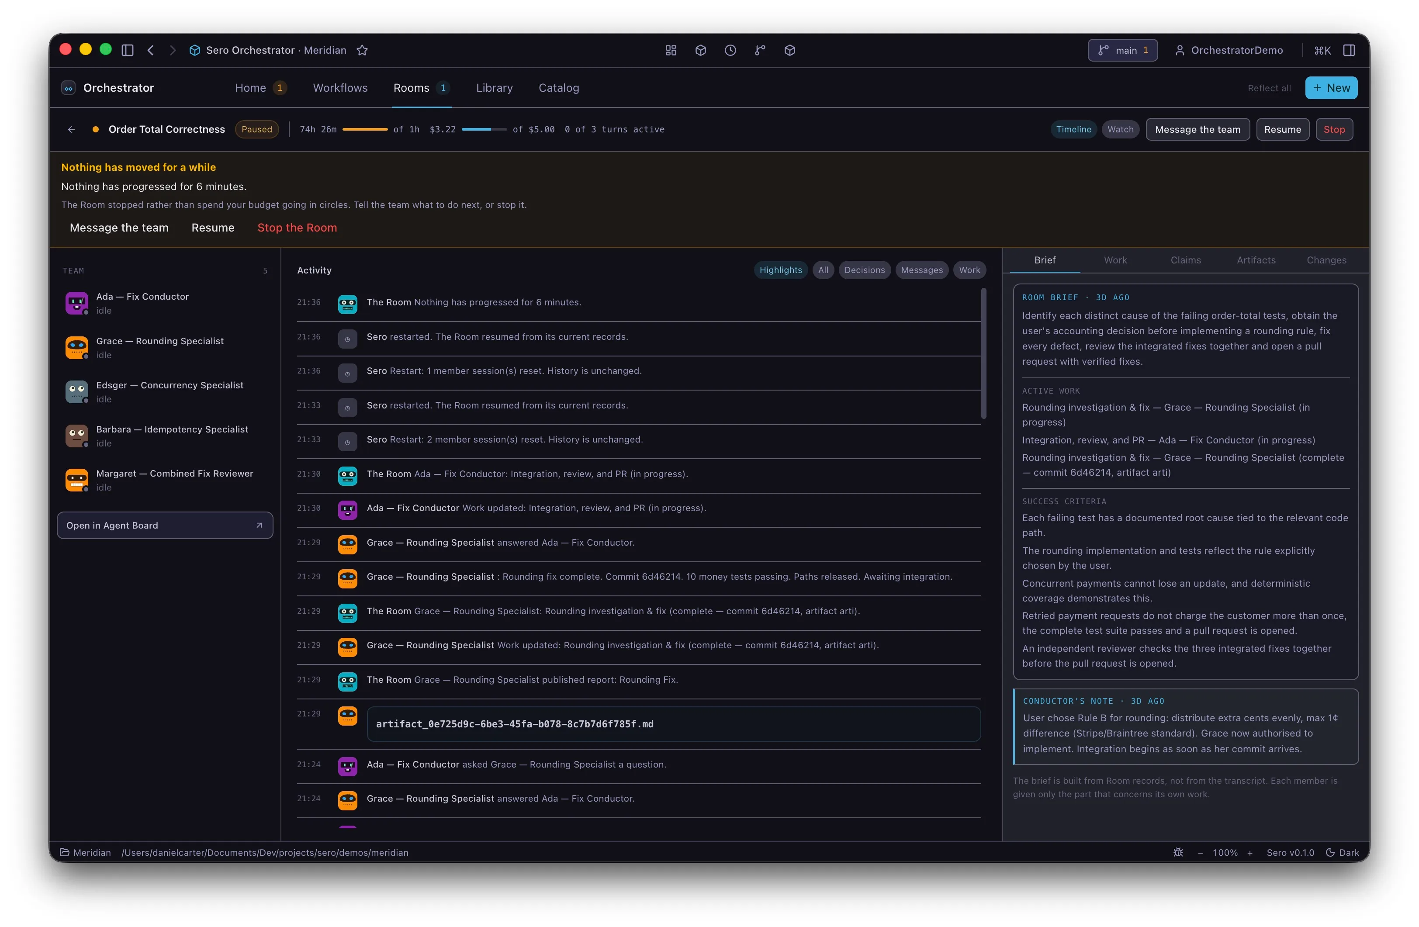This screenshot has height=927, width=1419.
Task: Click the blue cost budget progress bar
Action: point(484,129)
